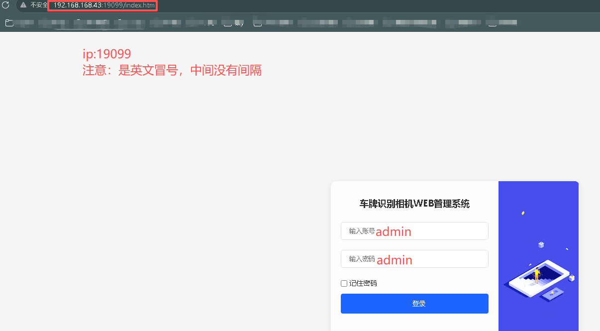Log in with the blue 登录 button

point(414,304)
